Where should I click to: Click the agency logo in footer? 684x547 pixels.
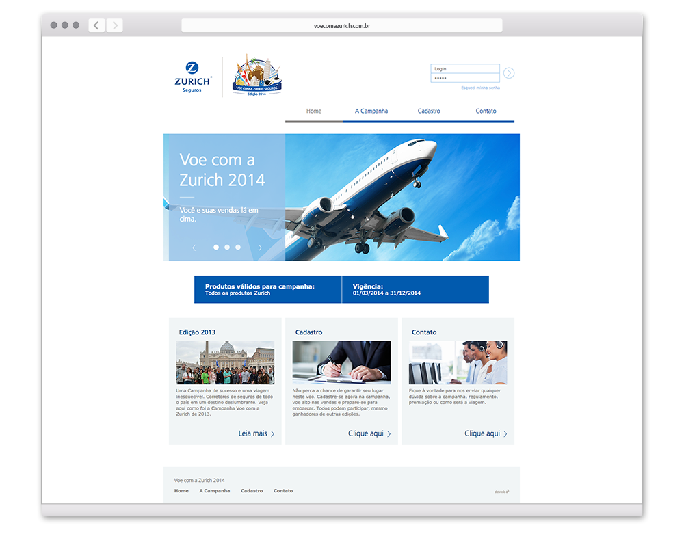(x=501, y=492)
